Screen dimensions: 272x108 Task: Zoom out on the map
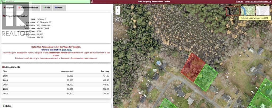pyautogui.click(x=118, y=12)
